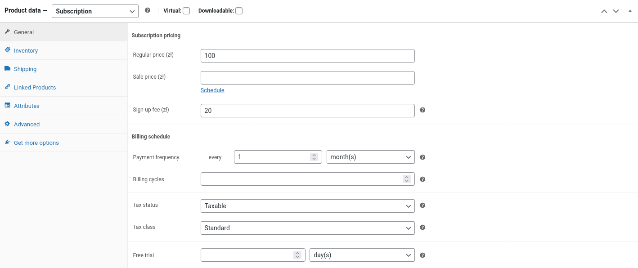The width and height of the screenshot is (638, 268).
Task: Open the Subscription product type dropdown
Action: click(94, 11)
